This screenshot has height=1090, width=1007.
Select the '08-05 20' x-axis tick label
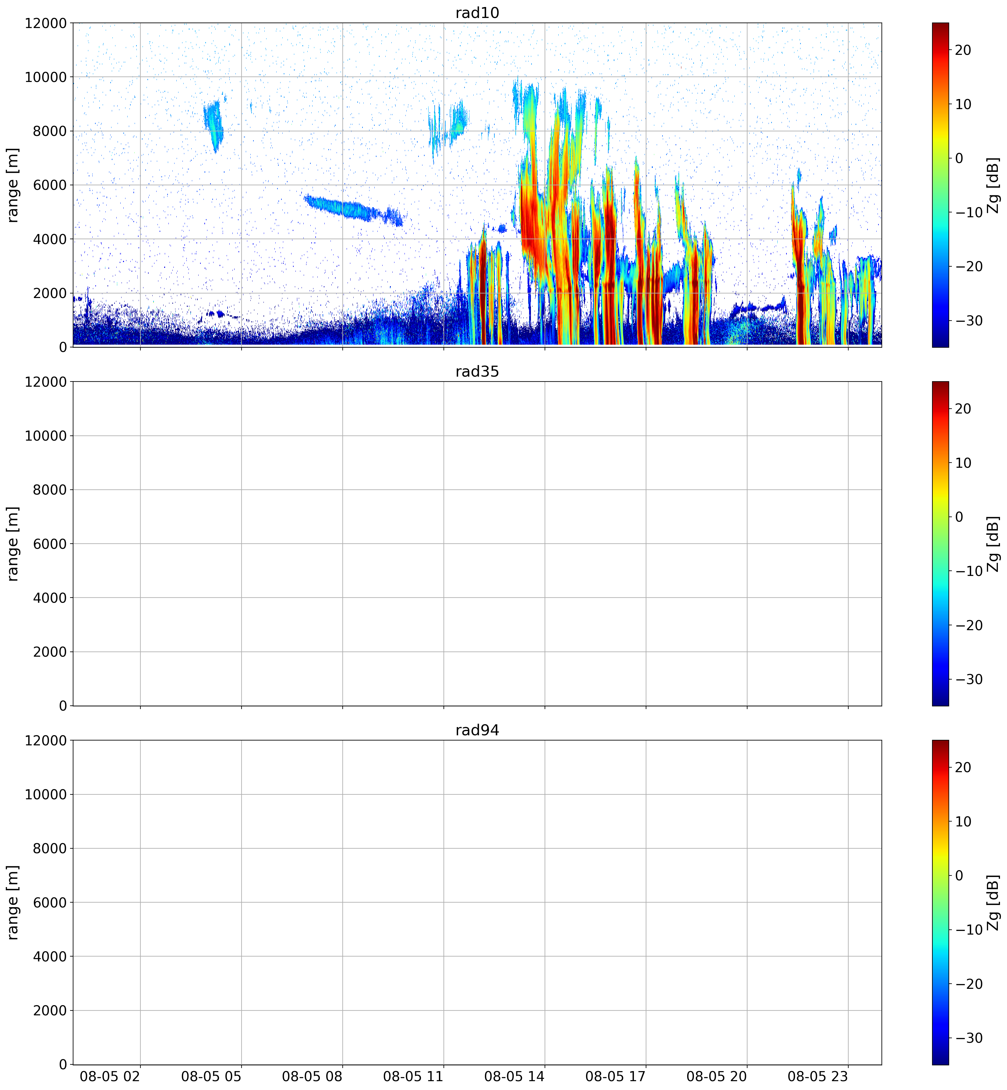click(x=716, y=1076)
